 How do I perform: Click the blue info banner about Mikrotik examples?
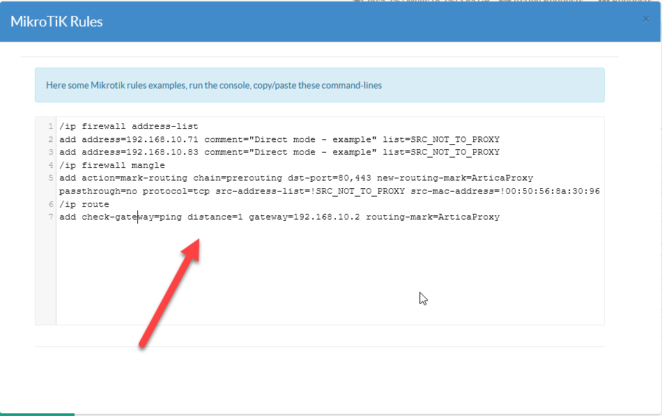(x=319, y=86)
